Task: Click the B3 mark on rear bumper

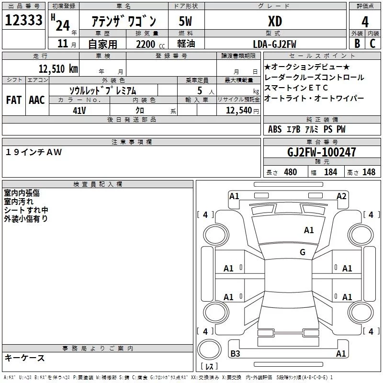Action: click(235, 353)
